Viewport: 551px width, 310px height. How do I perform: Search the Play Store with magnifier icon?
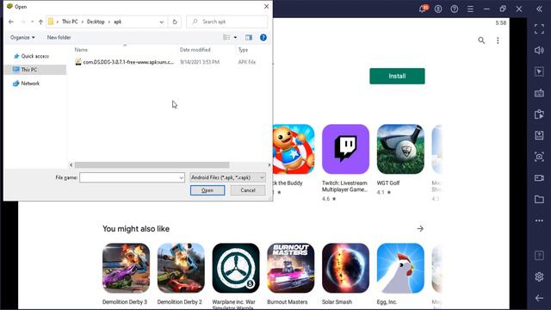(x=481, y=40)
